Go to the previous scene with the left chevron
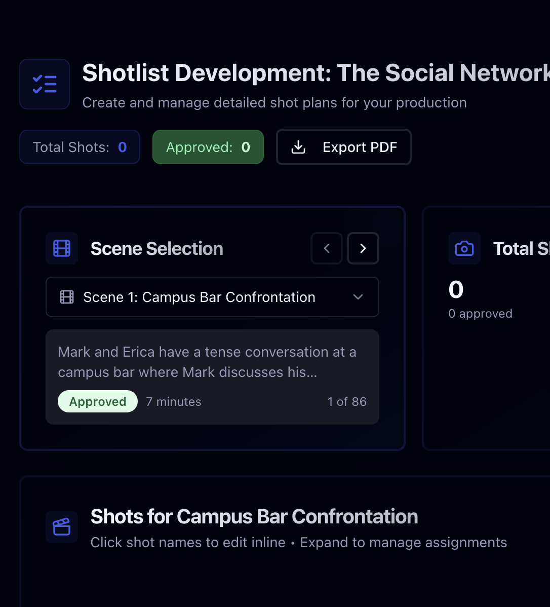 point(327,248)
